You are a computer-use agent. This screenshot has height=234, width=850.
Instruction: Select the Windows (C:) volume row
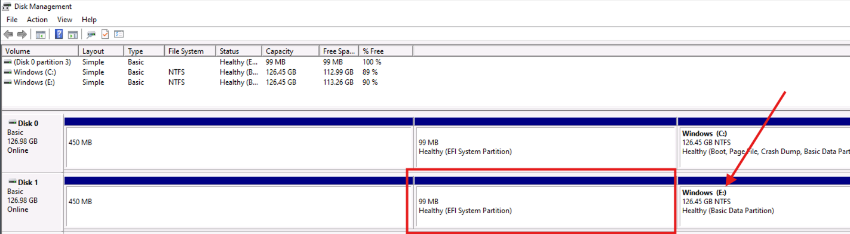pyautogui.click(x=207, y=72)
